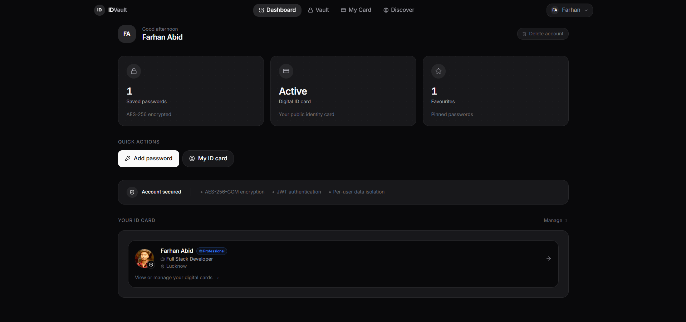Image resolution: width=686 pixels, height=322 pixels.
Task: Switch to the Vault tab
Action: point(318,10)
